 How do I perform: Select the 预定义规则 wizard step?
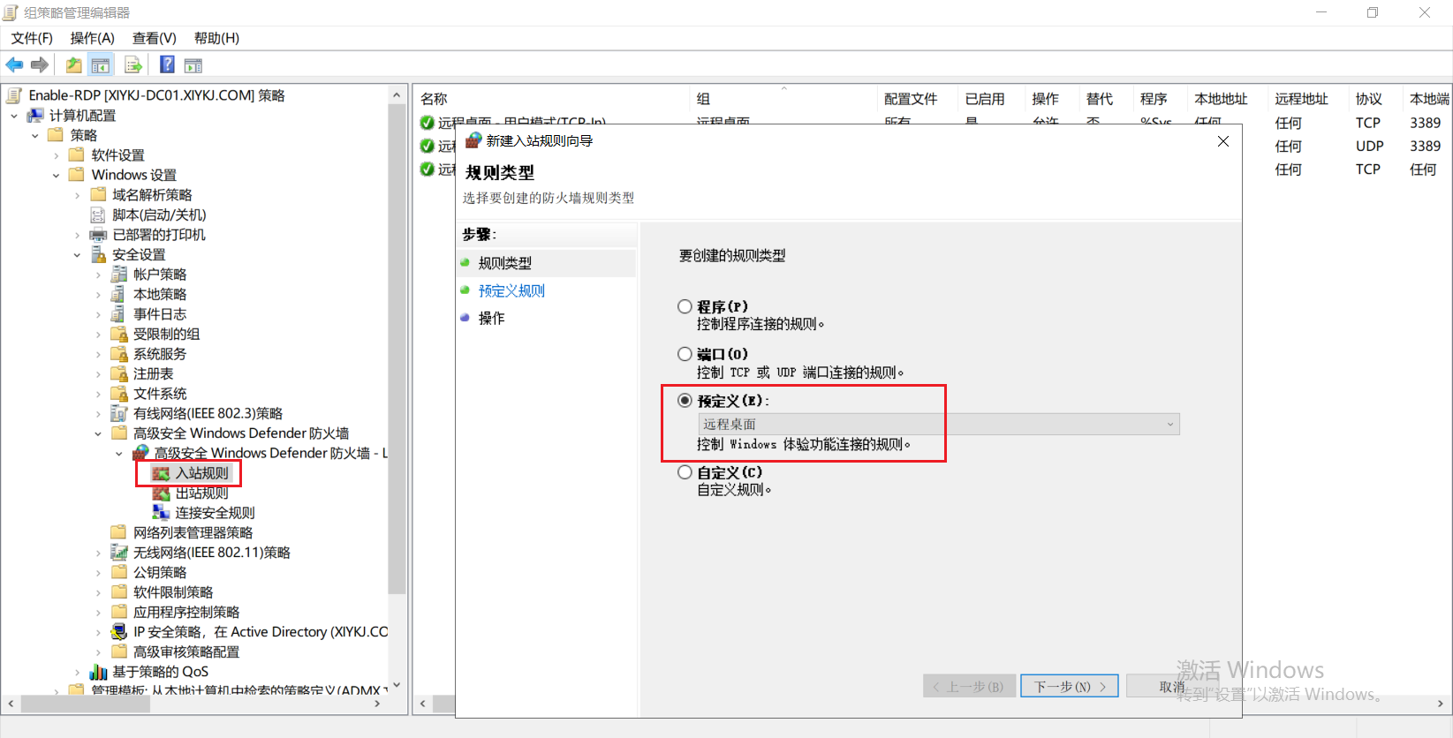pos(511,290)
